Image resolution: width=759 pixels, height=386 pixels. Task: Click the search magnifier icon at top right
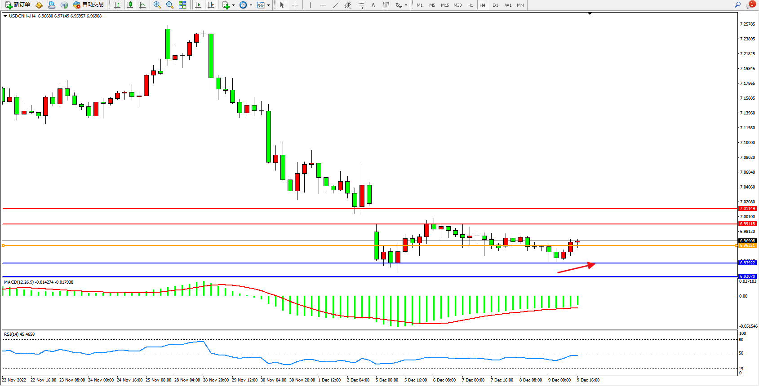coord(737,5)
